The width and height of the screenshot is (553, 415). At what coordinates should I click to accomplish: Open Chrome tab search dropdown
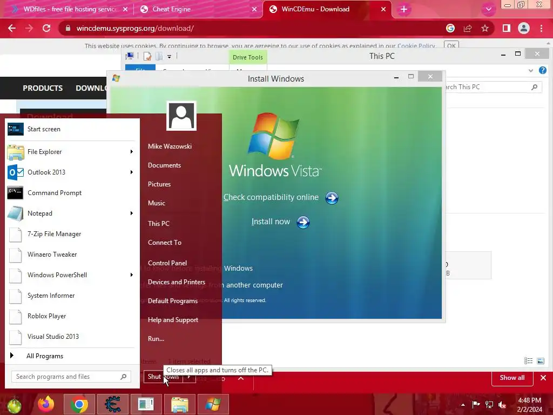[x=488, y=10]
